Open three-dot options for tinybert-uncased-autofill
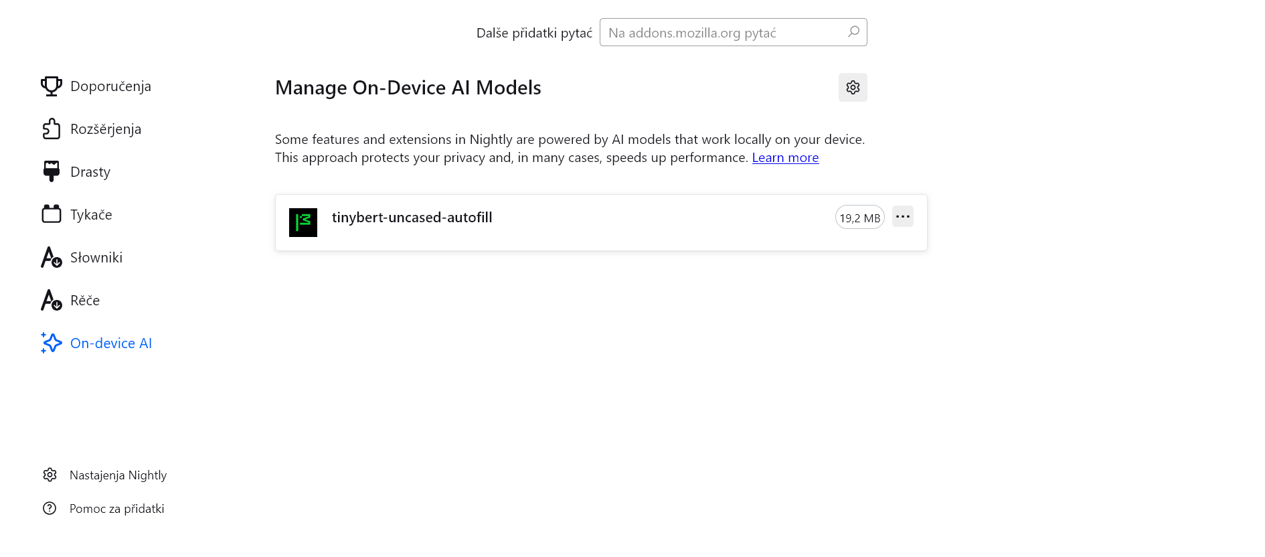Image resolution: width=1265 pixels, height=557 pixels. point(902,216)
